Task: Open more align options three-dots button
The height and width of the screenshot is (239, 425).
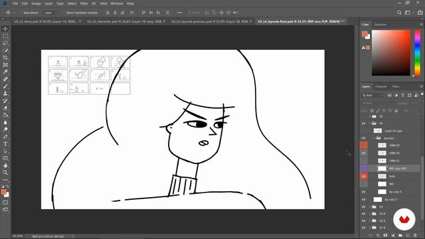Action: (x=179, y=13)
